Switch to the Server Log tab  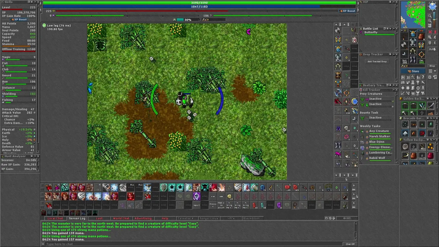(77, 218)
